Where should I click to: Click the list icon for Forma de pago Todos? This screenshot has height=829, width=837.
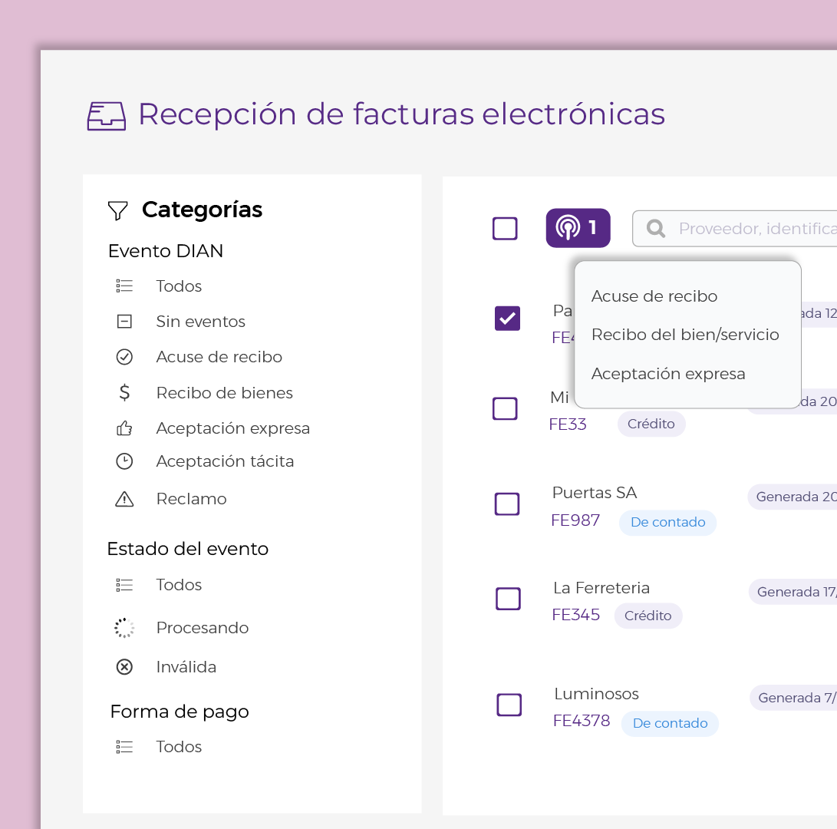124,747
